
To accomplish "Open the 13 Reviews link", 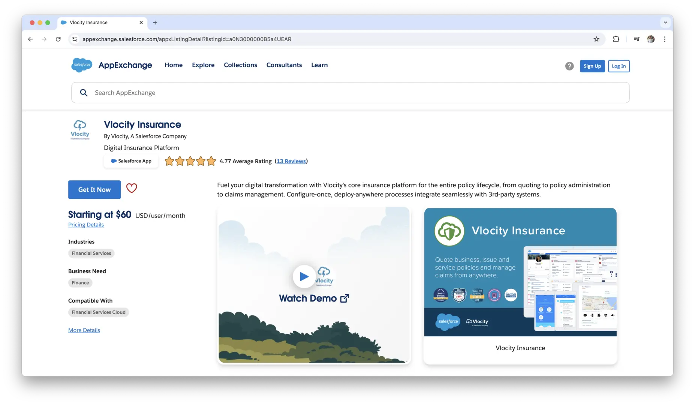I will (291, 161).
